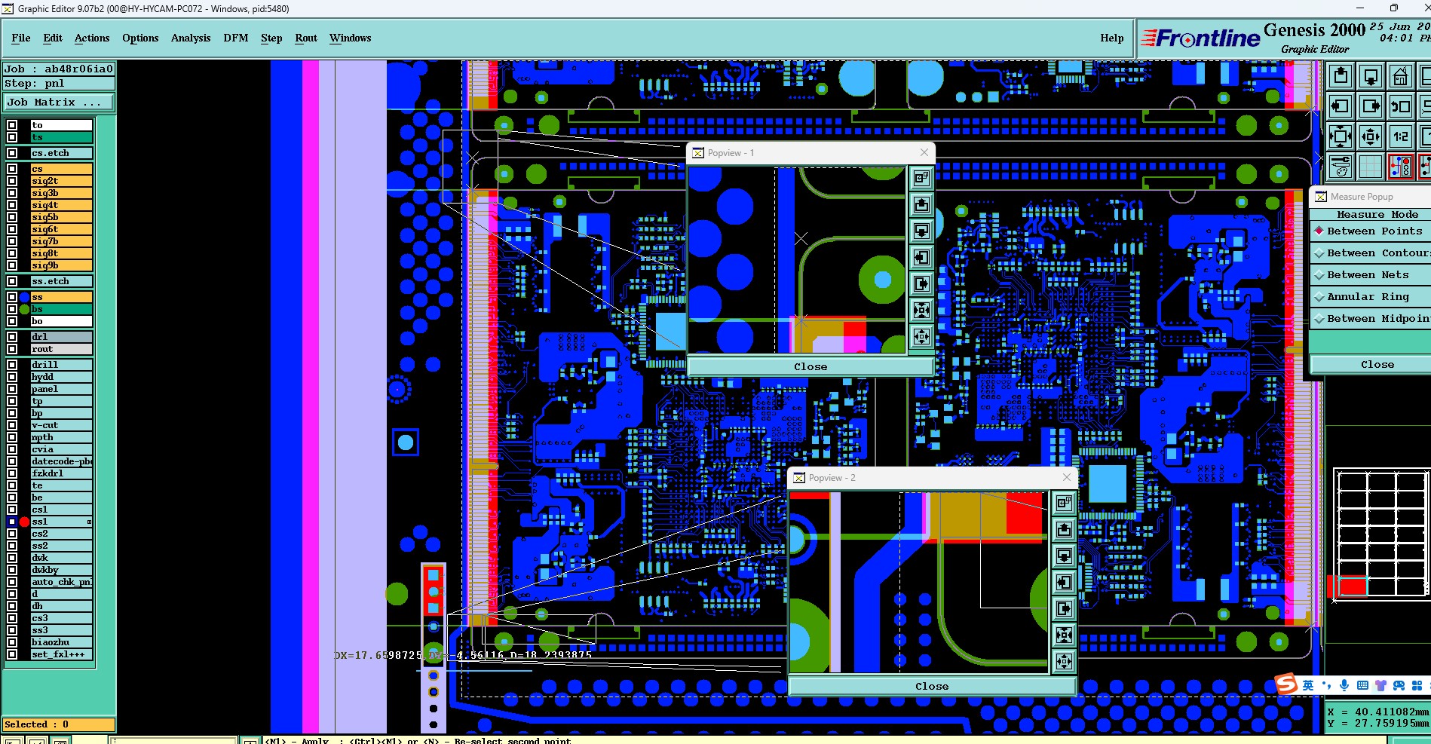Click the panel overview thumbnail grid
Screen dimensions: 1431x744
coord(1381,534)
